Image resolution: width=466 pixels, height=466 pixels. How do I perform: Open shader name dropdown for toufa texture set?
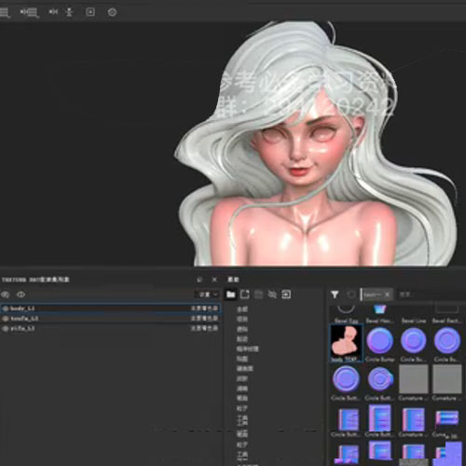[204, 319]
